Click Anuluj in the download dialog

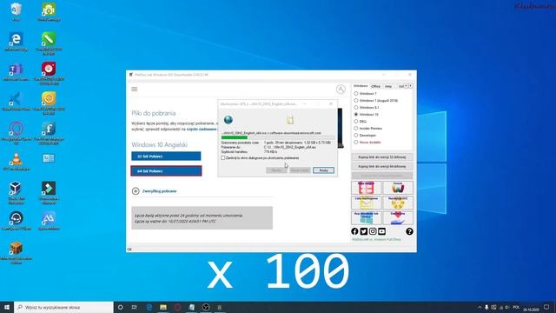323,170
